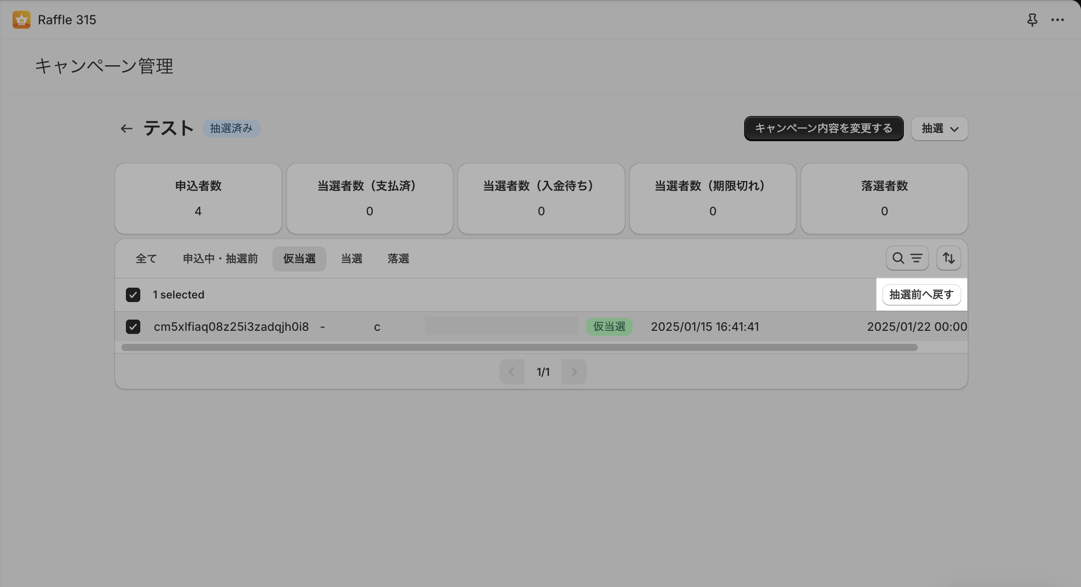Click the Raffle 315 app logo icon
Image resolution: width=1081 pixels, height=587 pixels.
21,20
